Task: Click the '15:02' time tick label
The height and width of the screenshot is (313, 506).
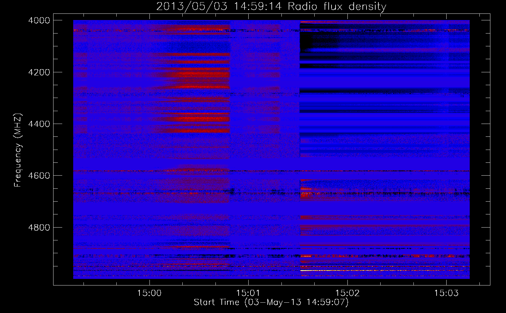Action: pos(347,293)
